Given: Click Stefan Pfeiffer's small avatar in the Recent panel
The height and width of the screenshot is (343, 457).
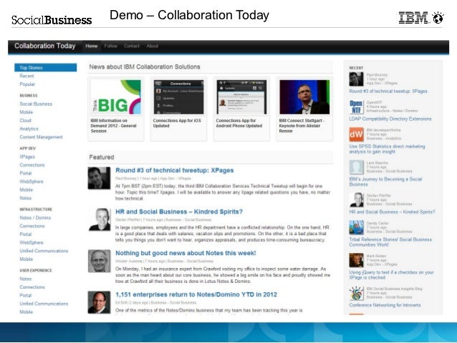Looking at the screenshot, I should [x=356, y=199].
